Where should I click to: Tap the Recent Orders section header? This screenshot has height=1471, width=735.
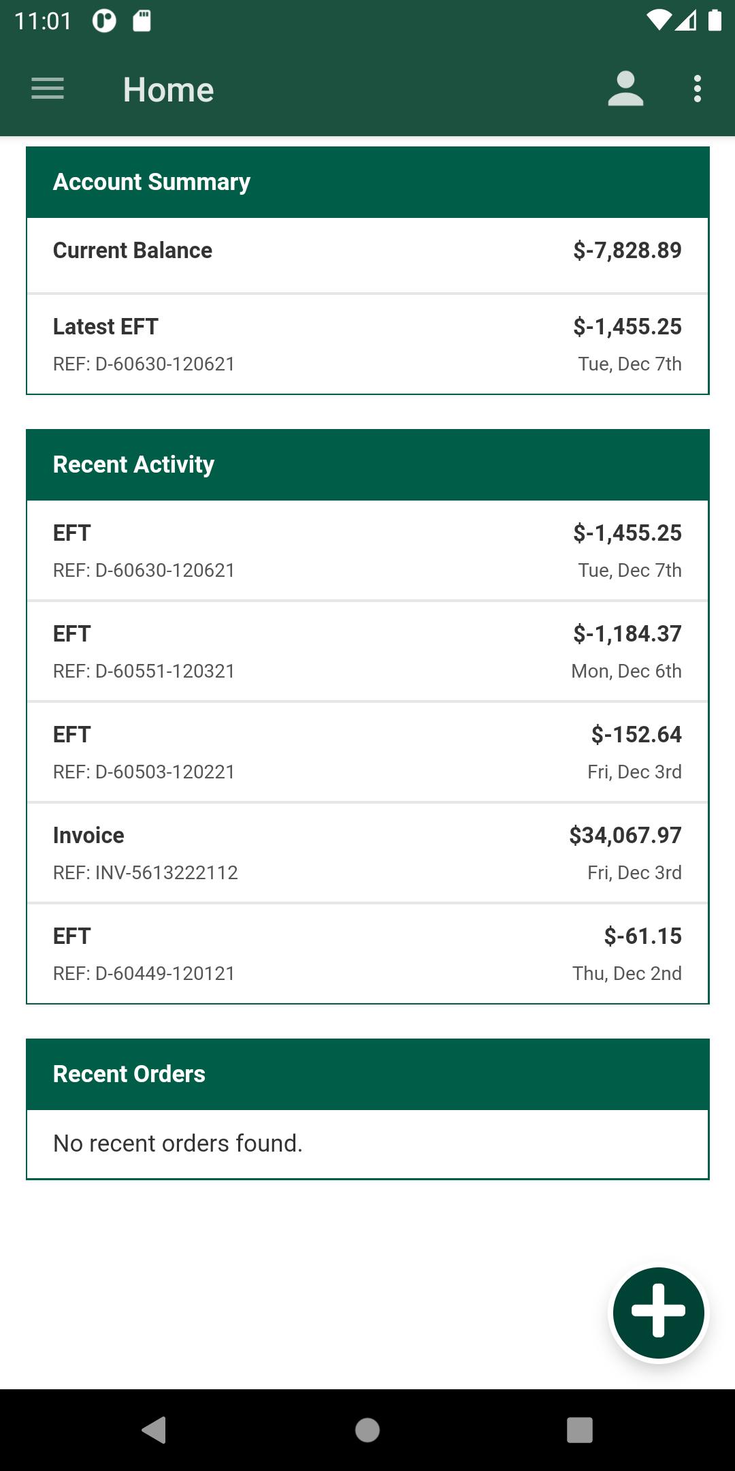click(367, 1074)
